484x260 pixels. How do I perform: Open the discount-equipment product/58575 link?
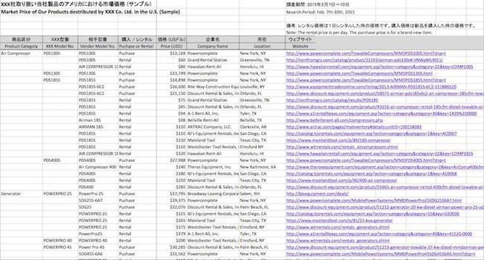[x=385, y=93]
